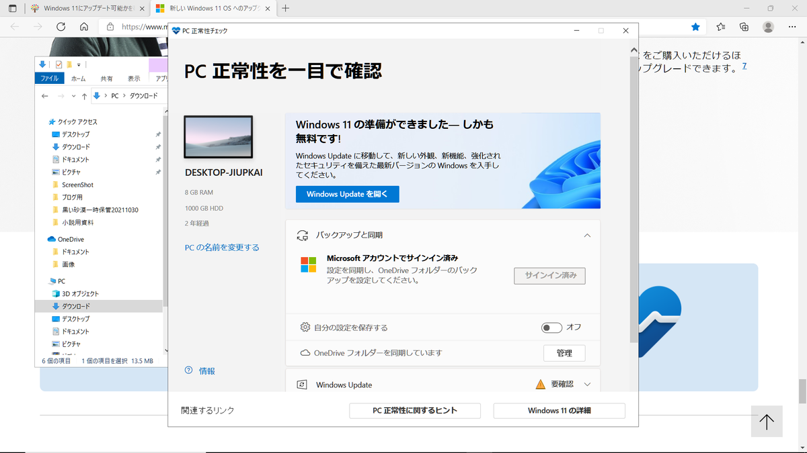Click the PC thumbnail image in PC Health Check
807x453 pixels.
[219, 137]
